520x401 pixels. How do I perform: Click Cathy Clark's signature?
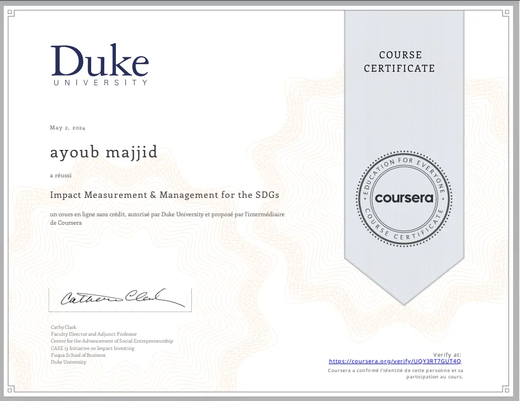point(120,298)
